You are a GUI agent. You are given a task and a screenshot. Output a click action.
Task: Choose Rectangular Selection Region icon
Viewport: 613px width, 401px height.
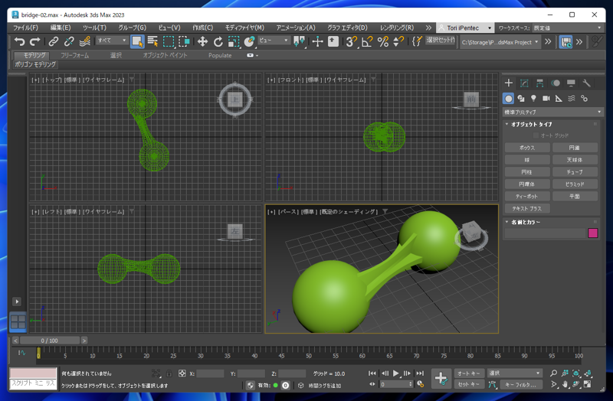coord(169,41)
